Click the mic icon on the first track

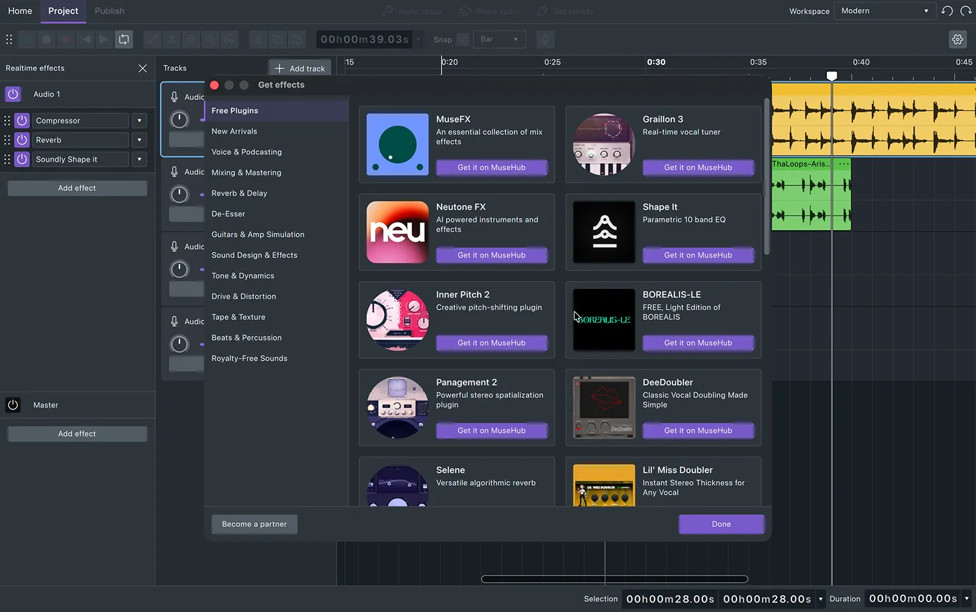click(174, 97)
